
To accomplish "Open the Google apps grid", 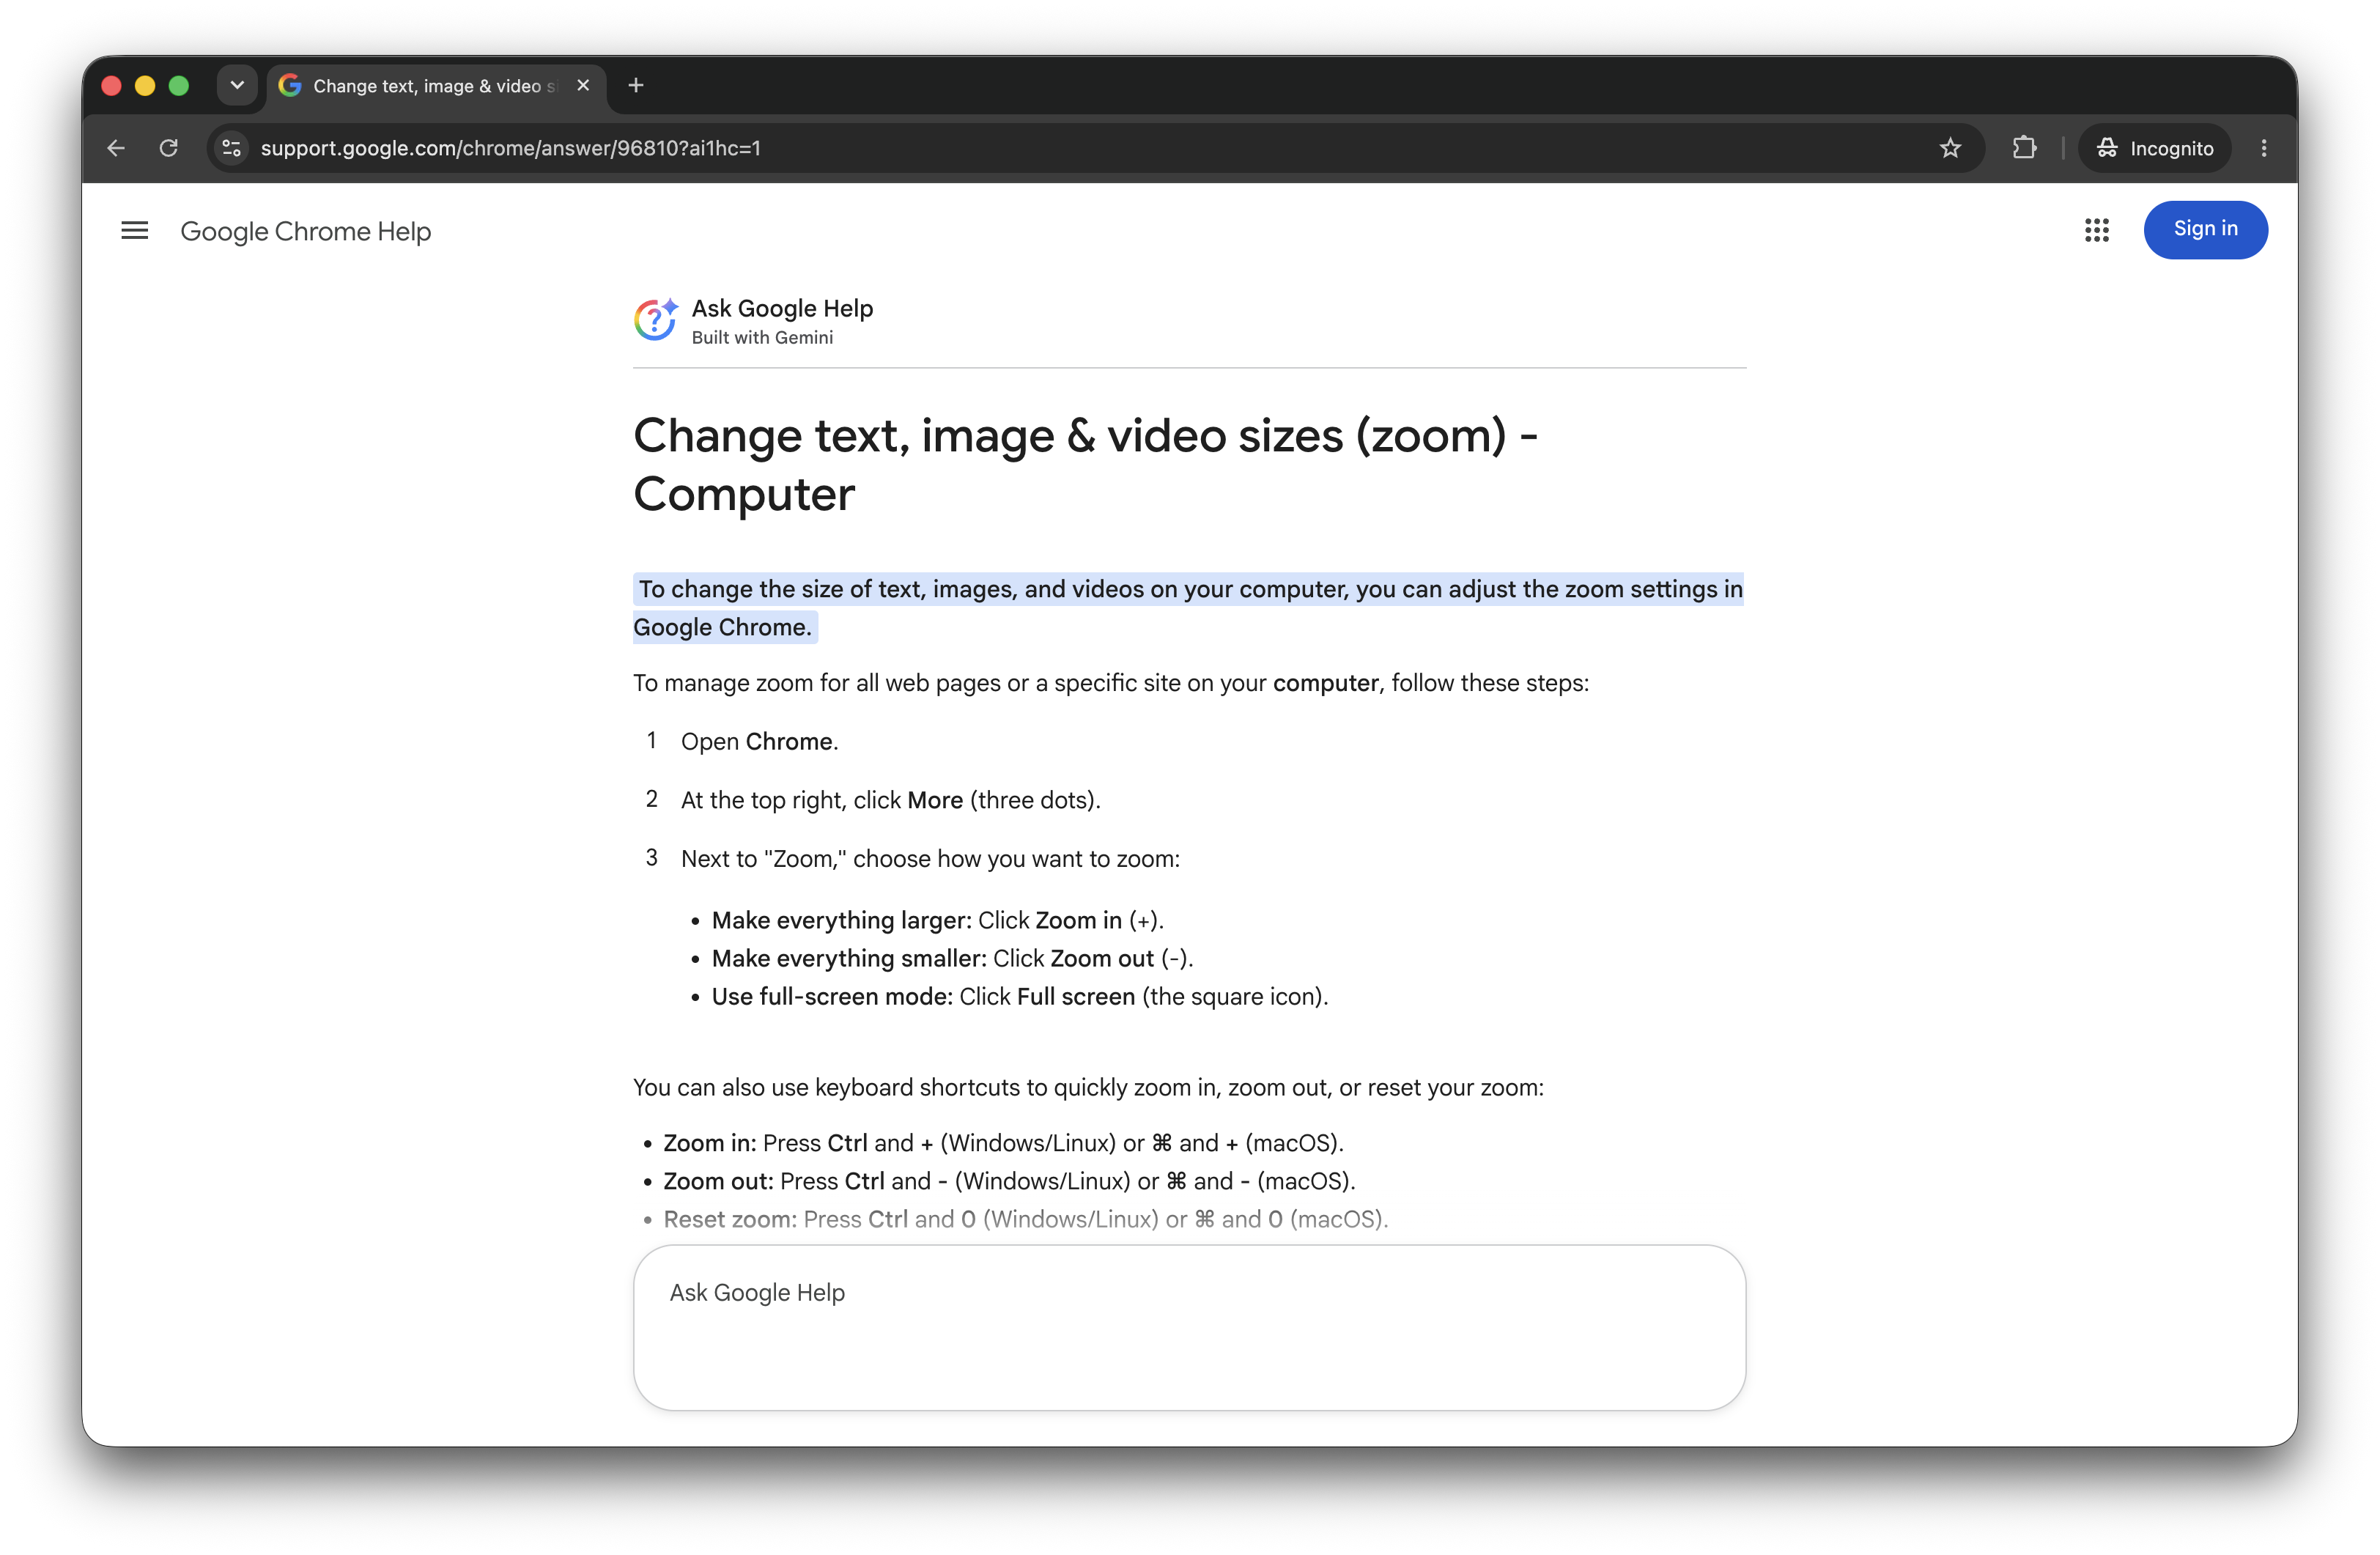I will click(x=2096, y=230).
